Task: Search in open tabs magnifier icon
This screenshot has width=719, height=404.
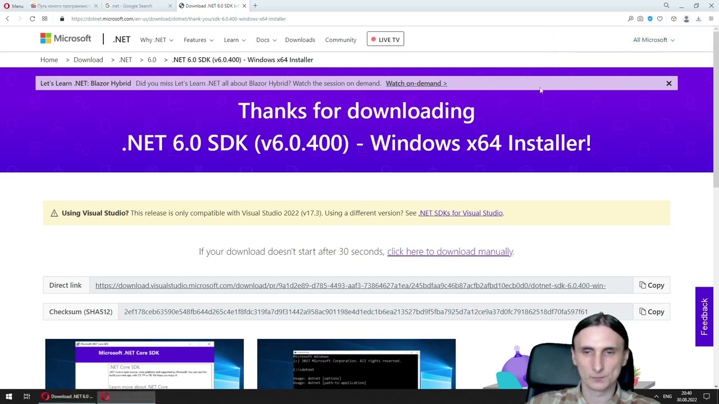Action: coord(666,6)
